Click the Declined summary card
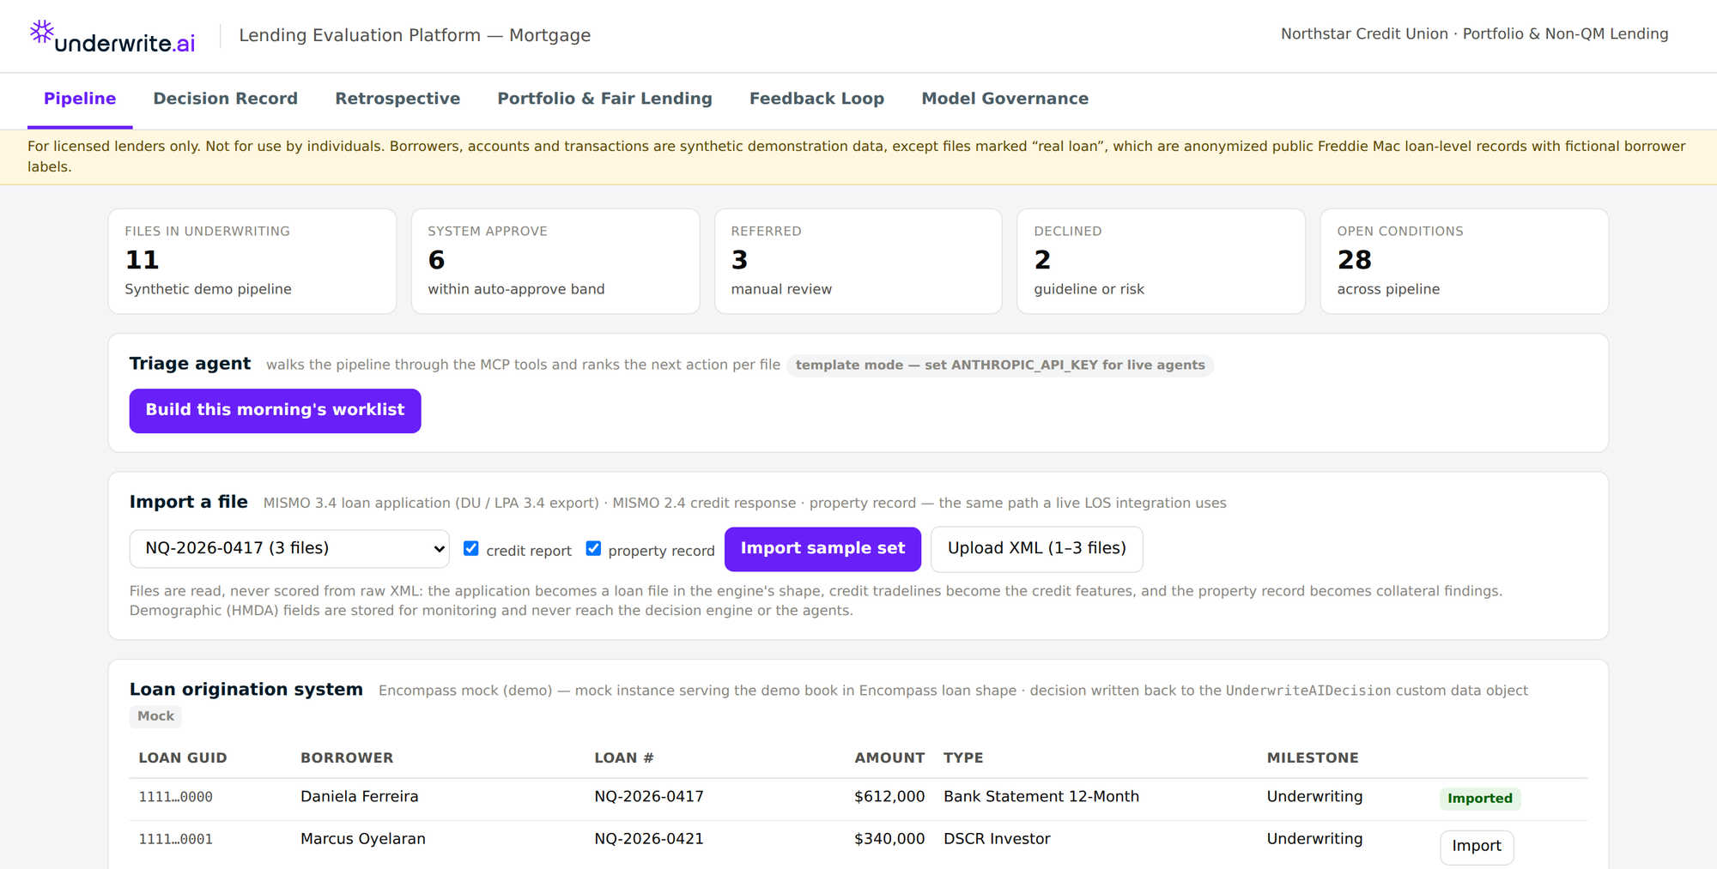Image resolution: width=1717 pixels, height=869 pixels. pos(1162,261)
